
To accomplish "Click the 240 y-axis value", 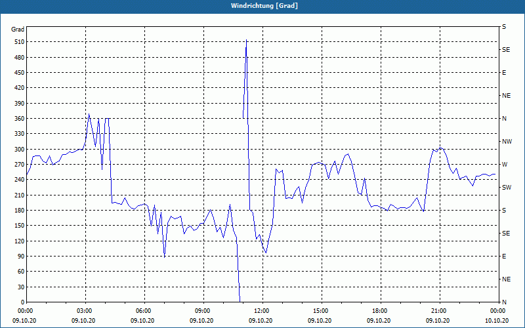I will (20, 180).
